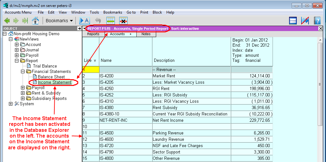This screenshot has width=326, height=162.
Task: Expand the Rent & Subsidy folder
Action: pyautogui.click(x=23, y=93)
